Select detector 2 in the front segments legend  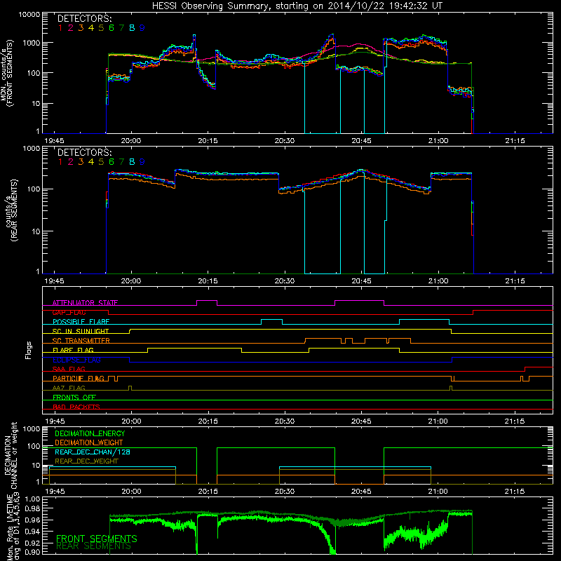click(x=71, y=28)
